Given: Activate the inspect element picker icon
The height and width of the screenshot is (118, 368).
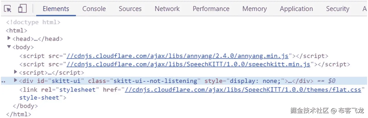Looking at the screenshot, I should click(x=8, y=9).
